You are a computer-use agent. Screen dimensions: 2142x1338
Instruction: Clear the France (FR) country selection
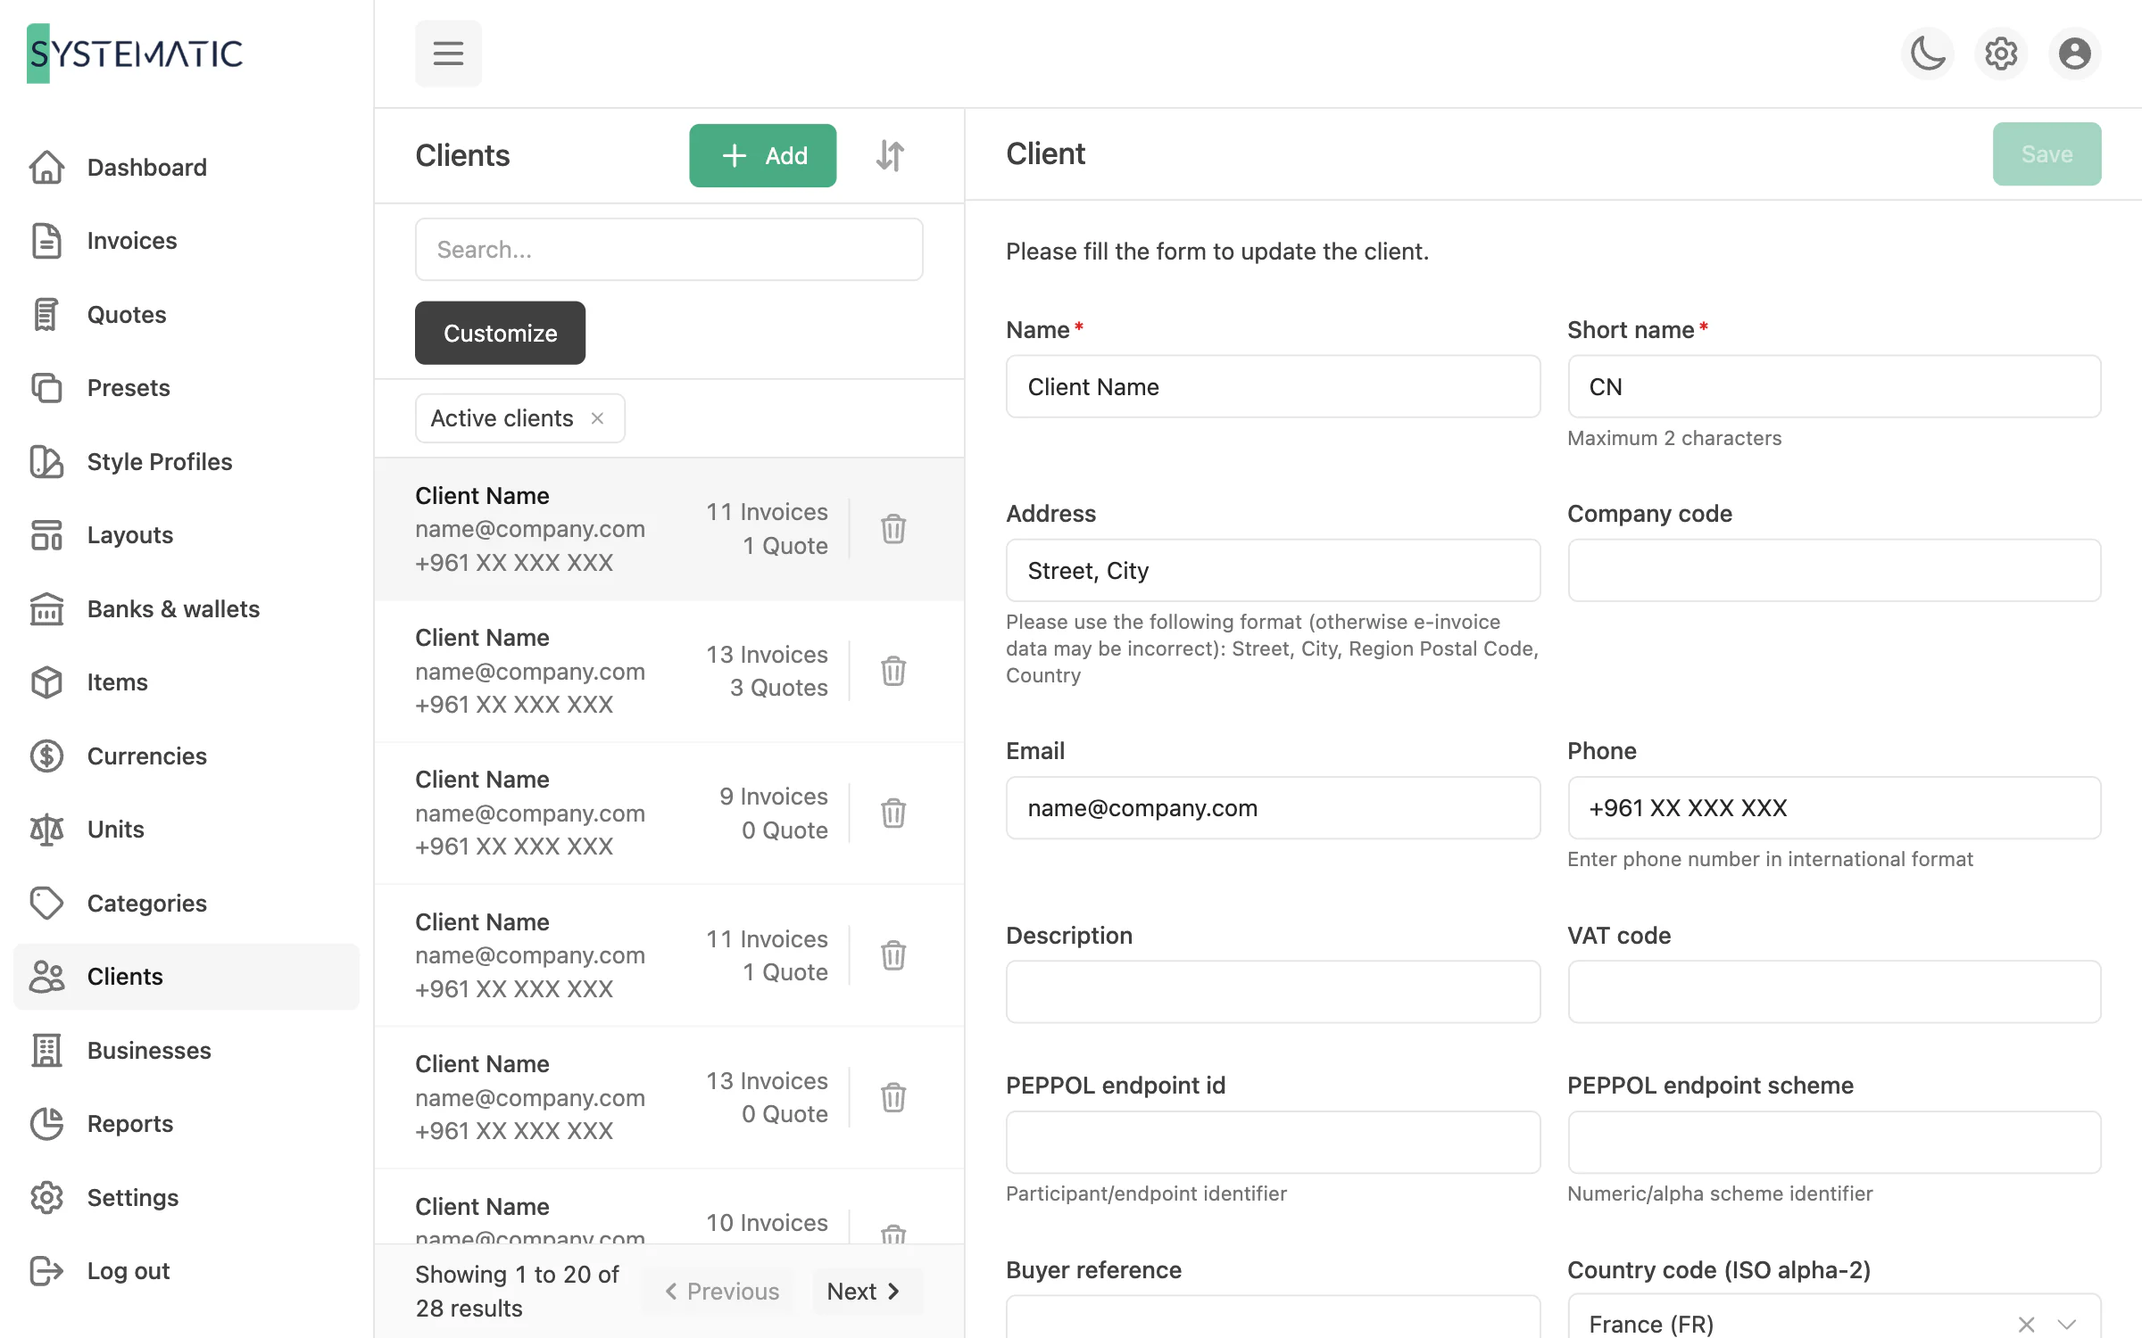2026,1324
